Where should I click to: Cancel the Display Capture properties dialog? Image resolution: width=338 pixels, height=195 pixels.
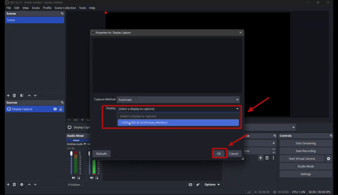click(x=234, y=154)
